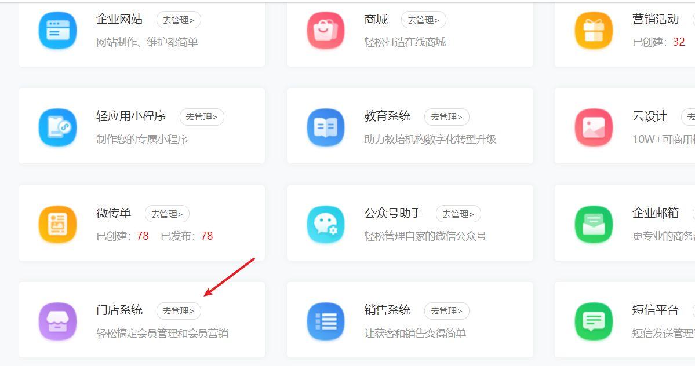Click the 教育系统 open book icon

[326, 127]
